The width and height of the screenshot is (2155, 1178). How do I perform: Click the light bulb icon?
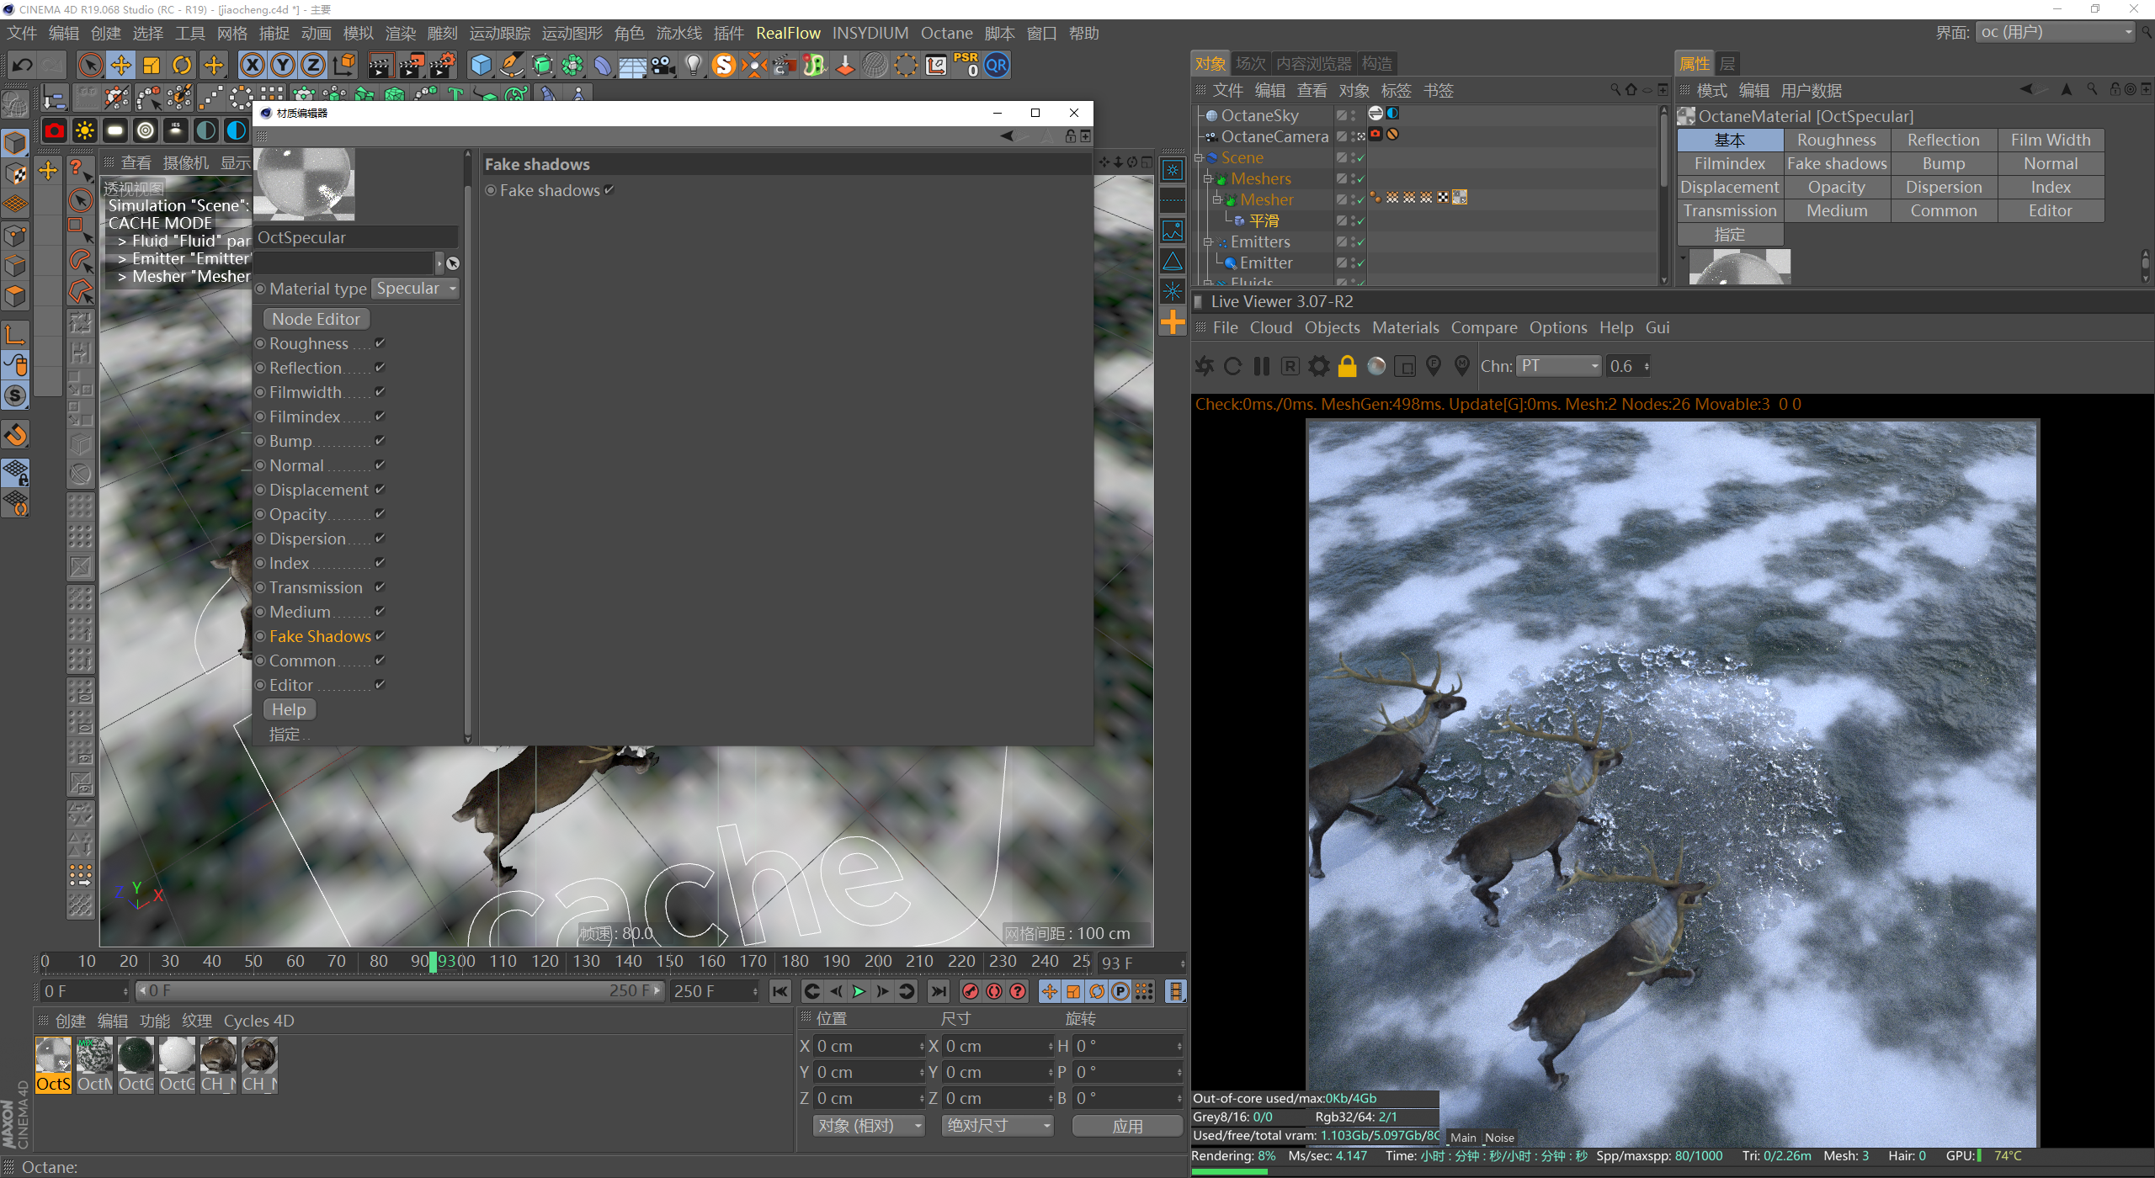point(693,65)
